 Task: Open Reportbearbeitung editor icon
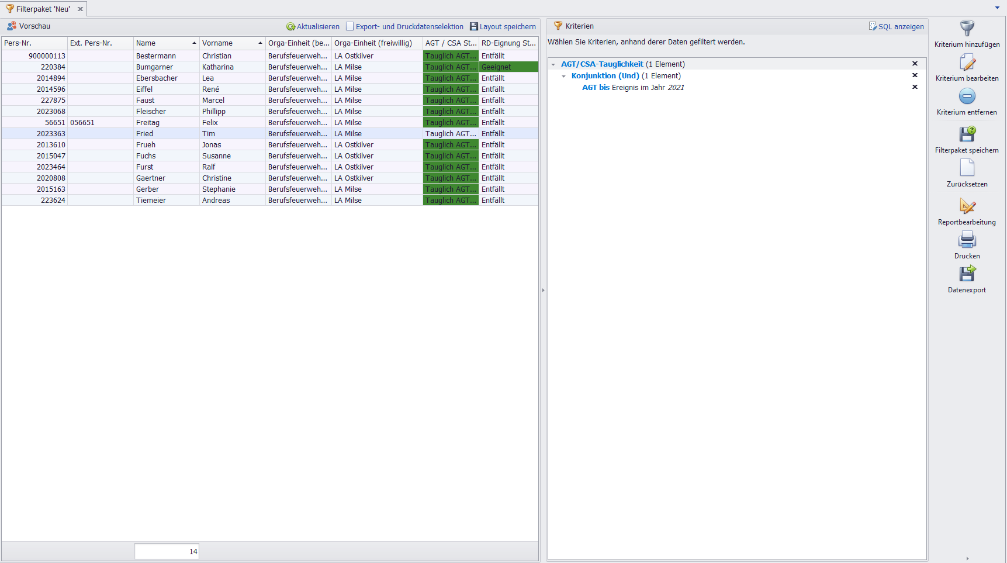pyautogui.click(x=967, y=206)
